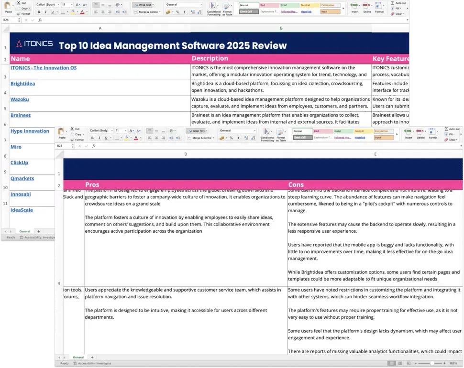Add a new sheet in the back window
Screen dimensions: 464x368
tap(39, 231)
